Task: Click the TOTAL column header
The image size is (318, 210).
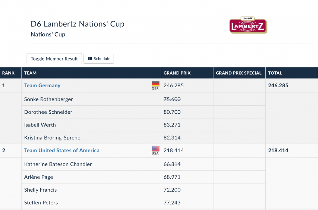Action: (275, 73)
